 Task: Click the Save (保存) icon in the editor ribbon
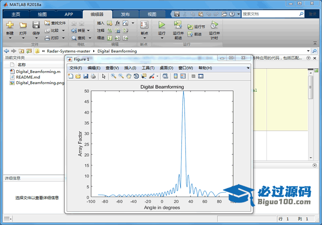[x=36, y=25]
